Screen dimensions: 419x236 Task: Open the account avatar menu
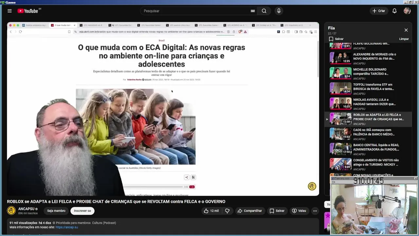point(407,11)
